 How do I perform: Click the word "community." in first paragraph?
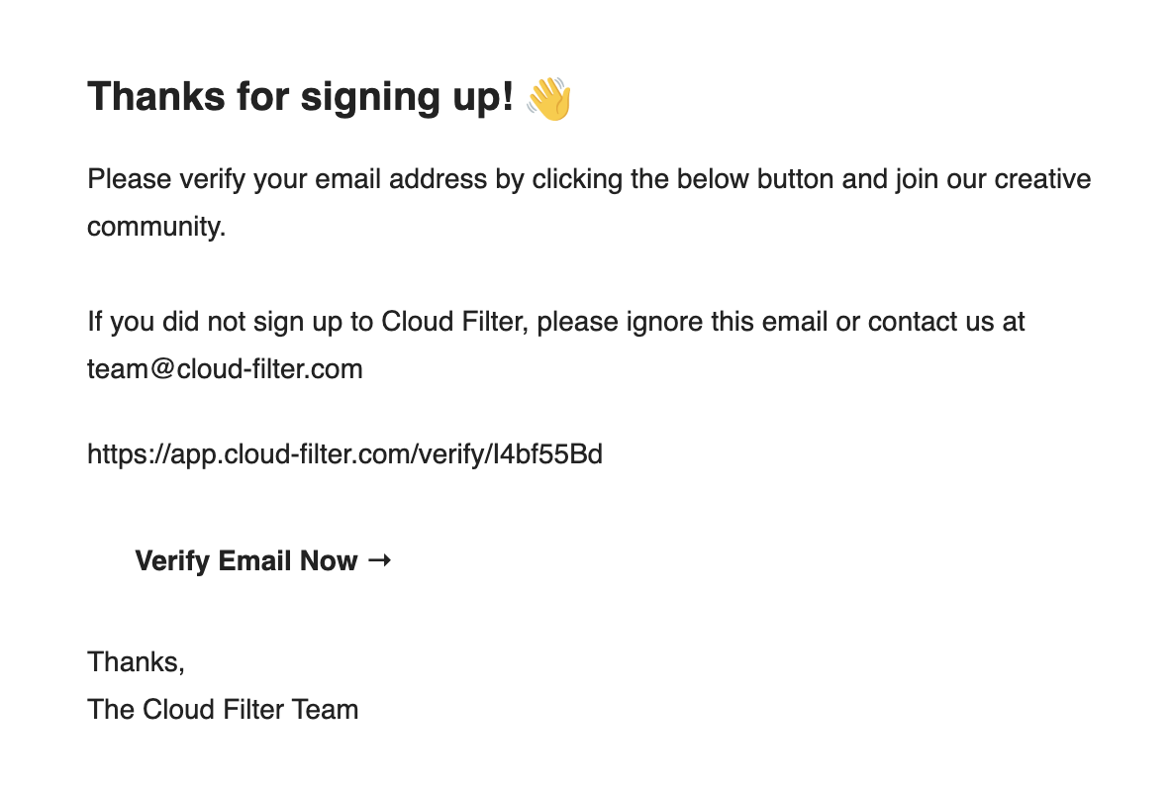click(x=156, y=227)
